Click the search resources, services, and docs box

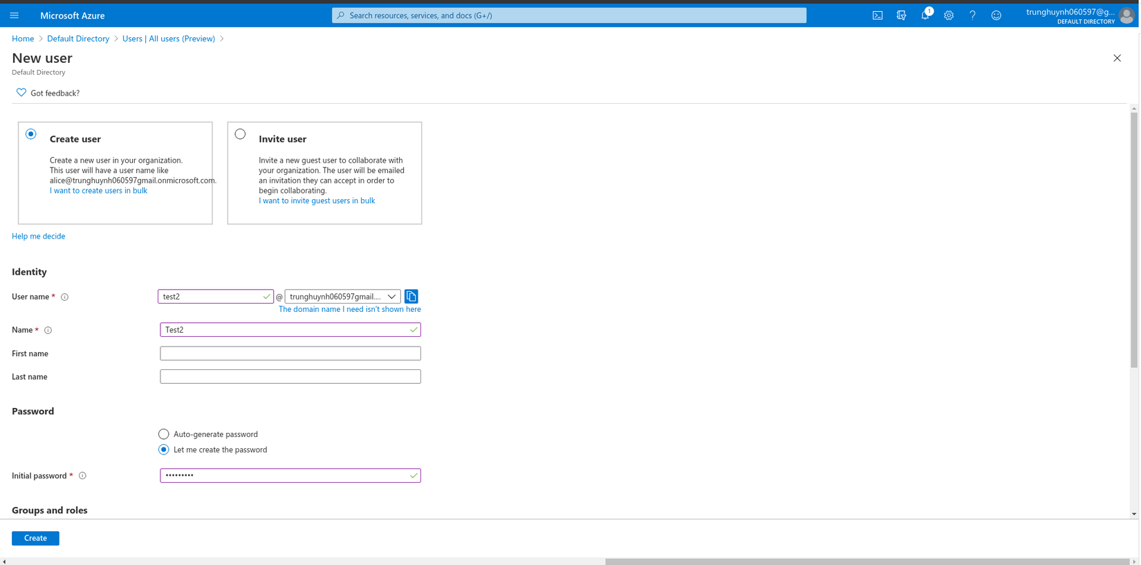pos(569,15)
